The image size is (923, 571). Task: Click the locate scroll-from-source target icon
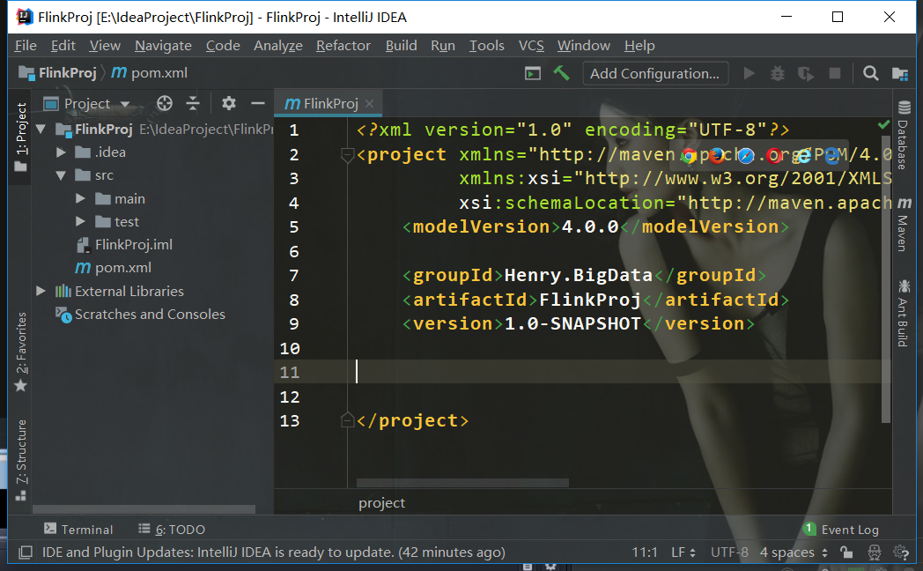pyautogui.click(x=164, y=104)
